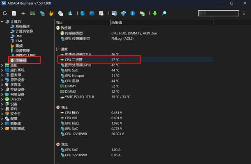Click the green download arrow icon
The image size is (251, 164).
[155, 13]
